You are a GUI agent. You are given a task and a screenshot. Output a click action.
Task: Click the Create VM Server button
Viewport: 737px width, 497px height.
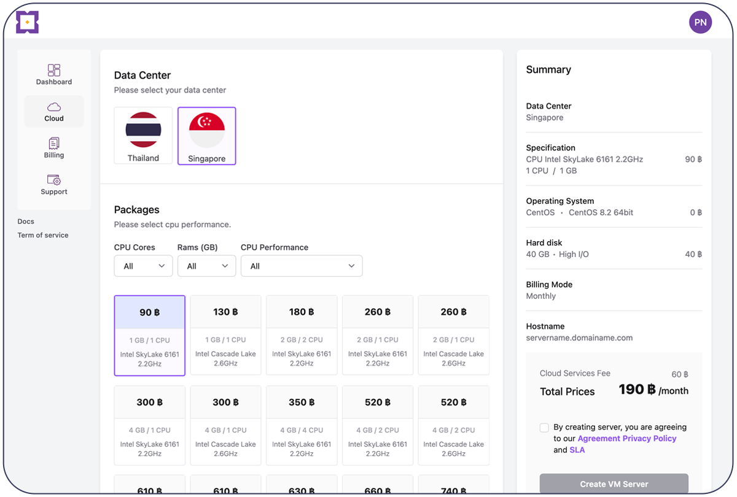point(614,484)
